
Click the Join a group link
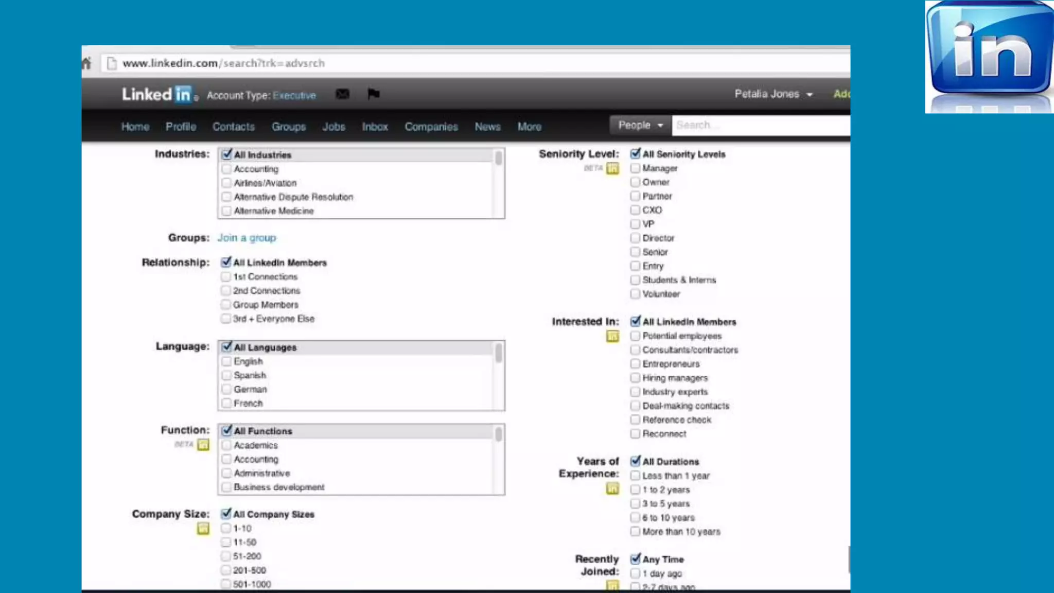pyautogui.click(x=247, y=238)
